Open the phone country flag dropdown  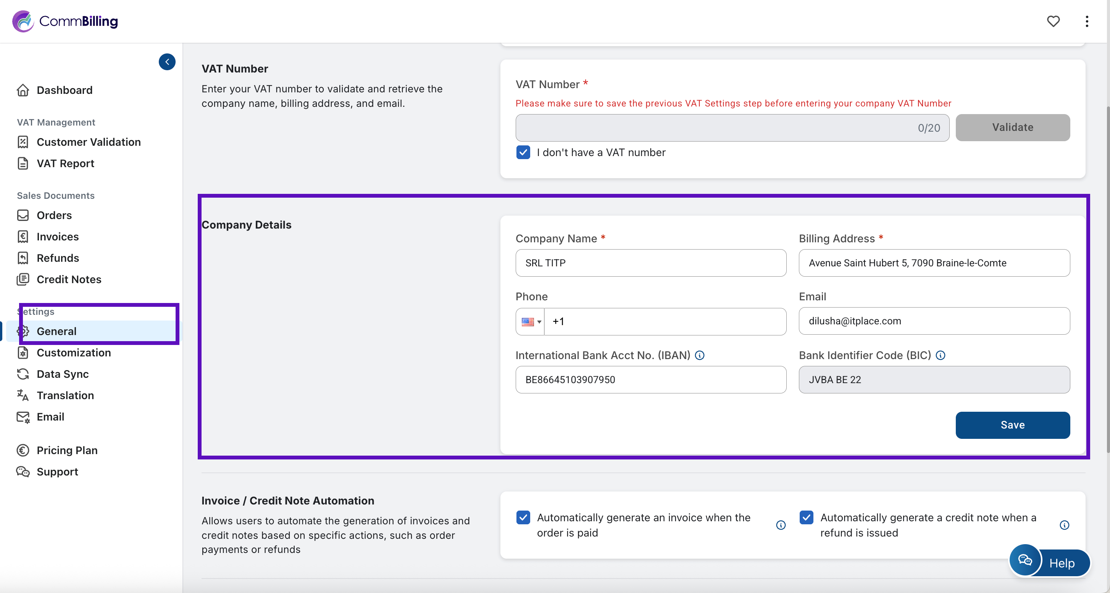coord(531,322)
